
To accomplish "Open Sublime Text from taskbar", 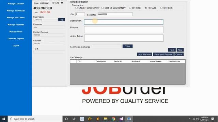I will coord(98,119).
